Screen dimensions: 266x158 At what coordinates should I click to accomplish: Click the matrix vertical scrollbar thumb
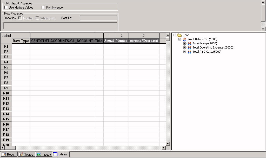(x=168, y=39)
